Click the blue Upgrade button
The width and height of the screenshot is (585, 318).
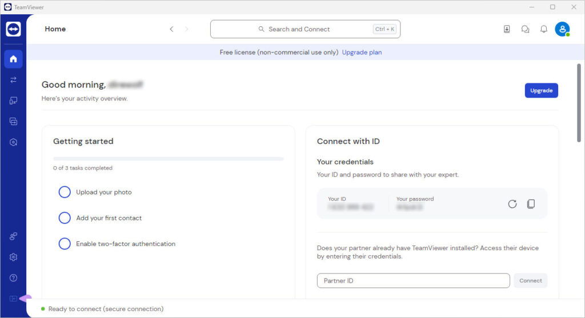(x=542, y=91)
